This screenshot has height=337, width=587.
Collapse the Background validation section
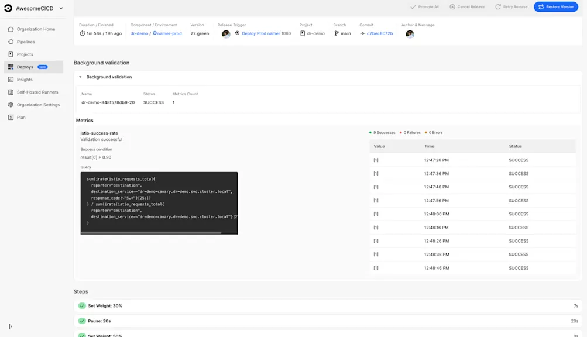pos(80,77)
